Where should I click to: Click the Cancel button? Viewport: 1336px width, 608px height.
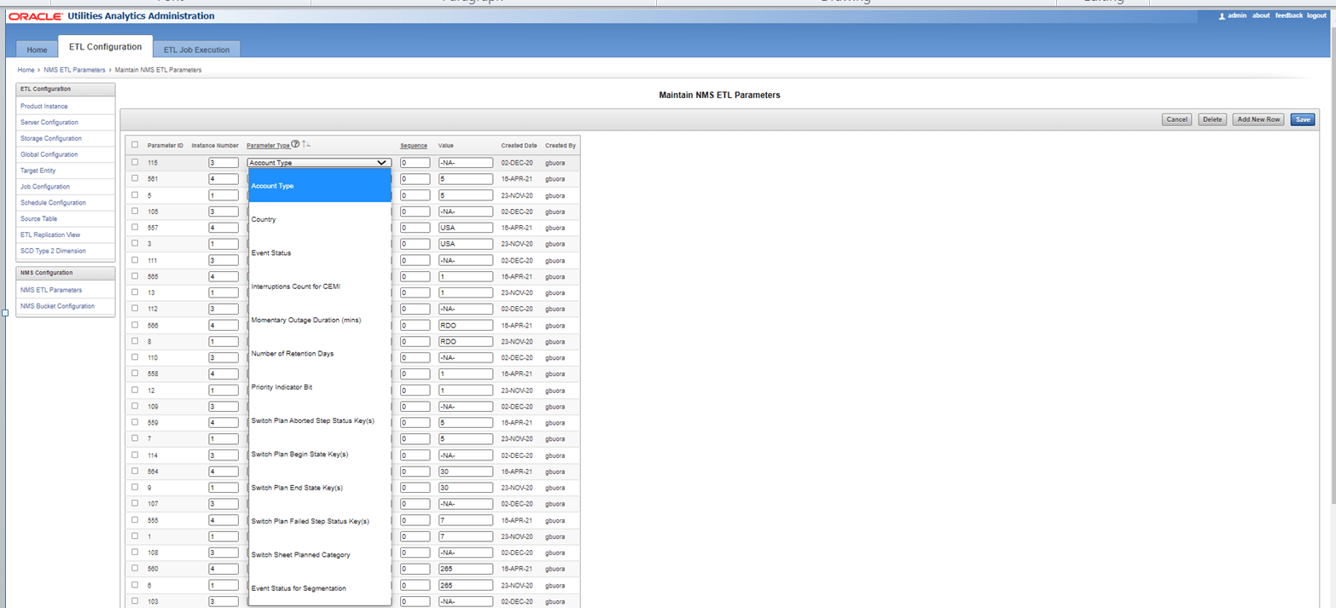(x=1176, y=119)
